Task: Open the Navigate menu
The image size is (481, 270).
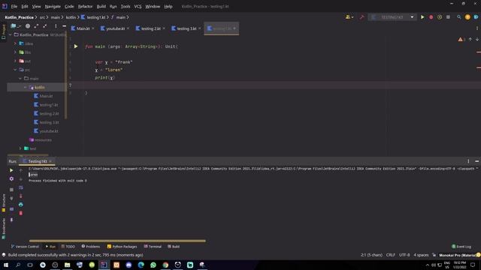Action: tap(53, 7)
